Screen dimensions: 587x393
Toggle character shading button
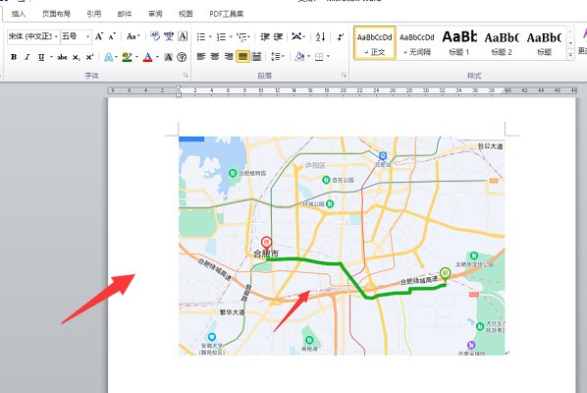[169, 57]
